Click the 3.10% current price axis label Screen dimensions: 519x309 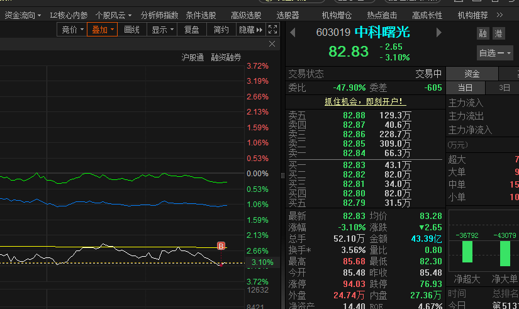click(262, 262)
